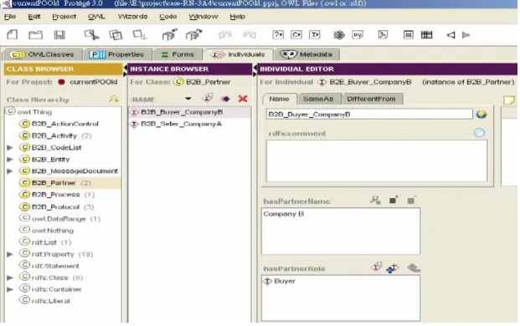The width and height of the screenshot is (520, 326).
Task: Click the Create Instance icon in Instance Browser
Action: pos(208,98)
